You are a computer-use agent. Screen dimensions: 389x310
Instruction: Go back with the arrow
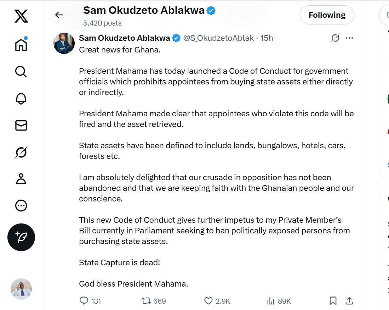pos(59,15)
